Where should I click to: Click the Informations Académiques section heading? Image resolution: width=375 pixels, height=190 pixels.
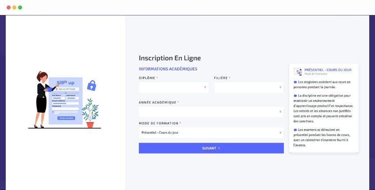pos(168,69)
